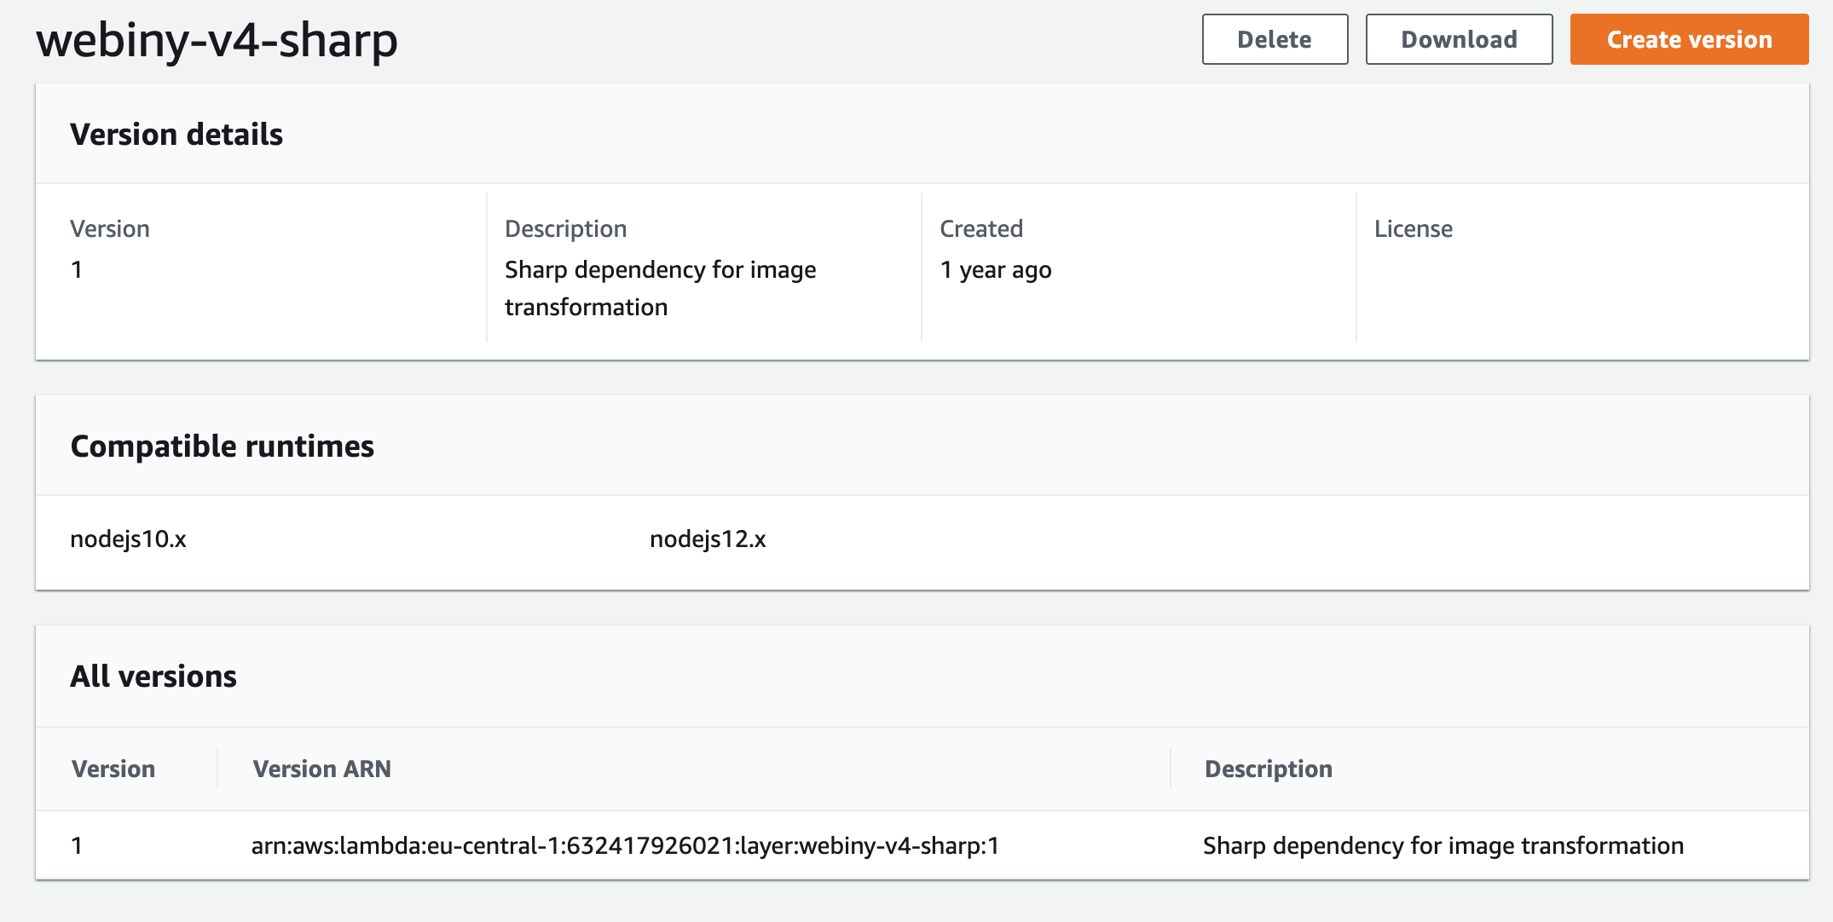The width and height of the screenshot is (1833, 922).
Task: Click version 1 in the All versions table
Action: (77, 846)
